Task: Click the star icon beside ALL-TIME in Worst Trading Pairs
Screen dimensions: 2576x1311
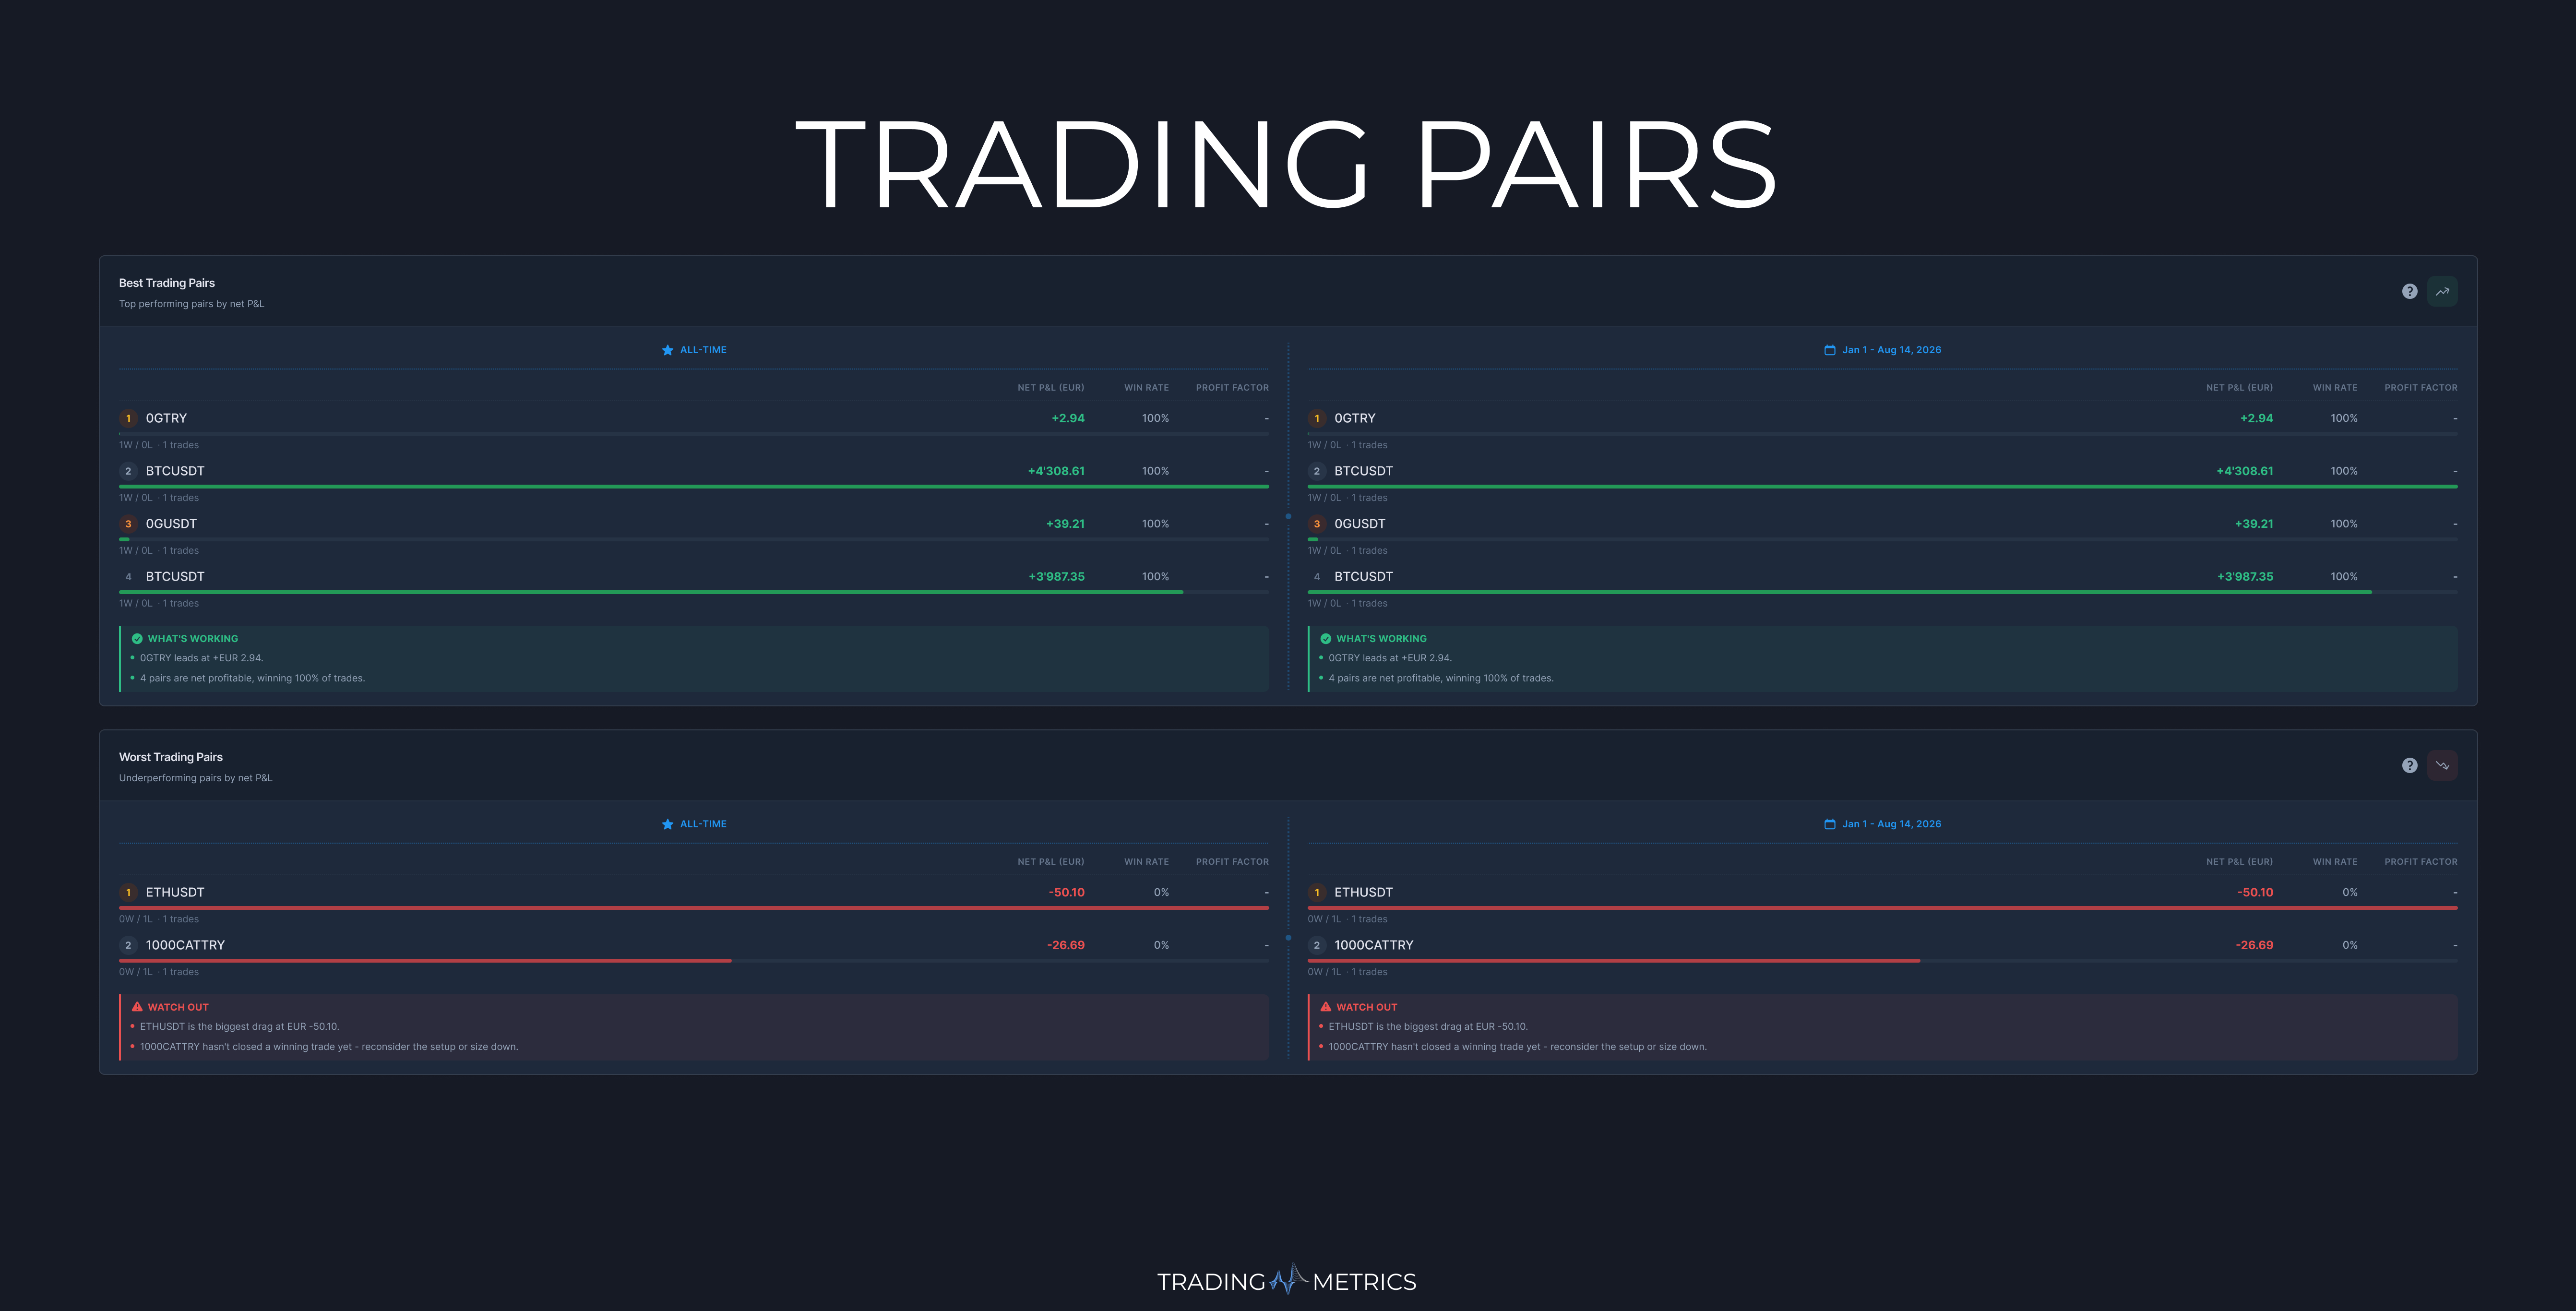Action: [x=667, y=824]
